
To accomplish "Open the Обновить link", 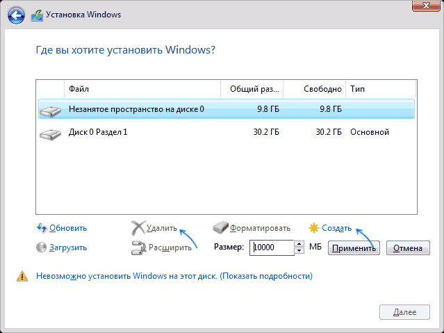I will pos(68,228).
